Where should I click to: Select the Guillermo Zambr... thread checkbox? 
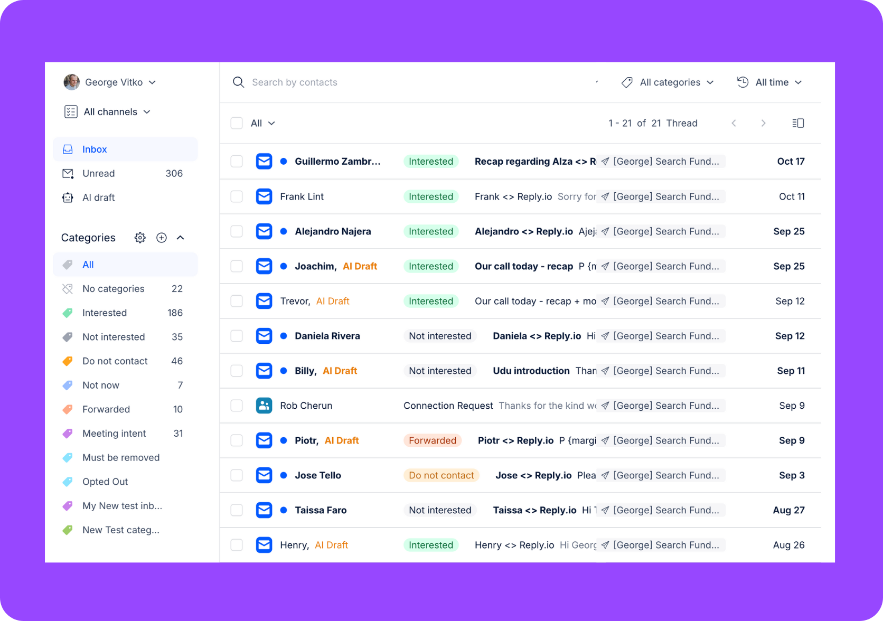click(237, 161)
